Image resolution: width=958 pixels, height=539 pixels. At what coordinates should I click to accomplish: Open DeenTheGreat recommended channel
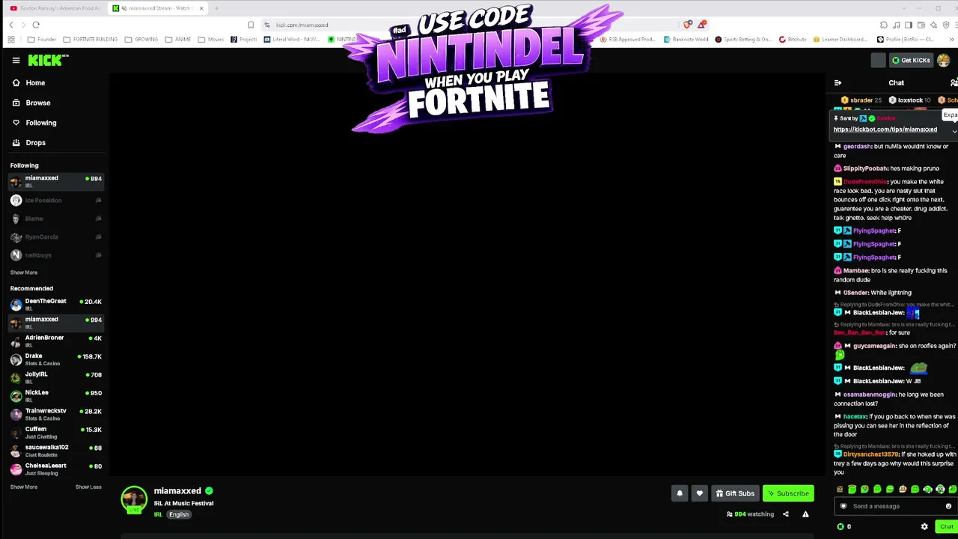point(56,305)
